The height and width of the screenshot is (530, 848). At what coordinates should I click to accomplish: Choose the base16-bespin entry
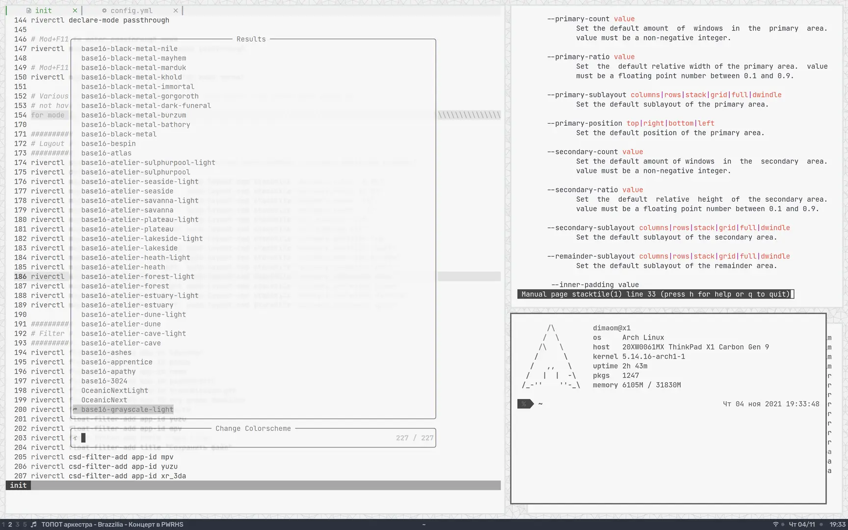[x=108, y=144]
